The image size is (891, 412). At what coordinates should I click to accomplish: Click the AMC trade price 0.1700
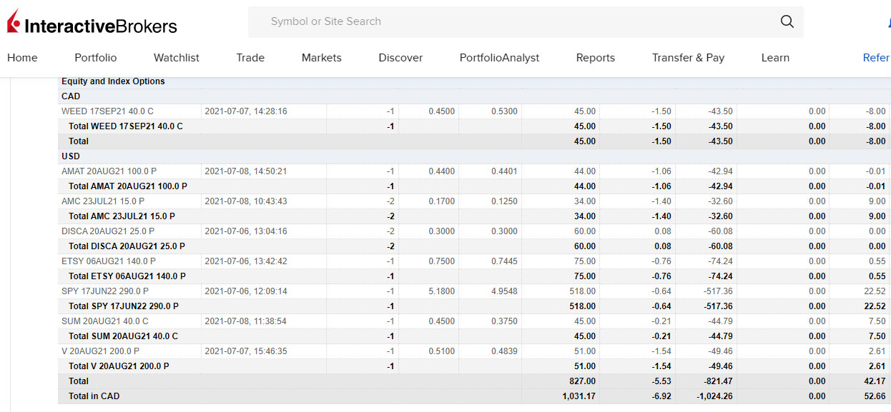click(x=442, y=201)
